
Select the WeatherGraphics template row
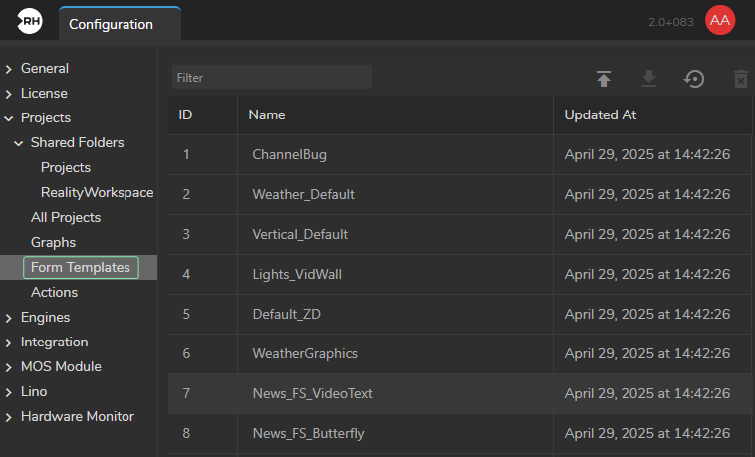[305, 353]
